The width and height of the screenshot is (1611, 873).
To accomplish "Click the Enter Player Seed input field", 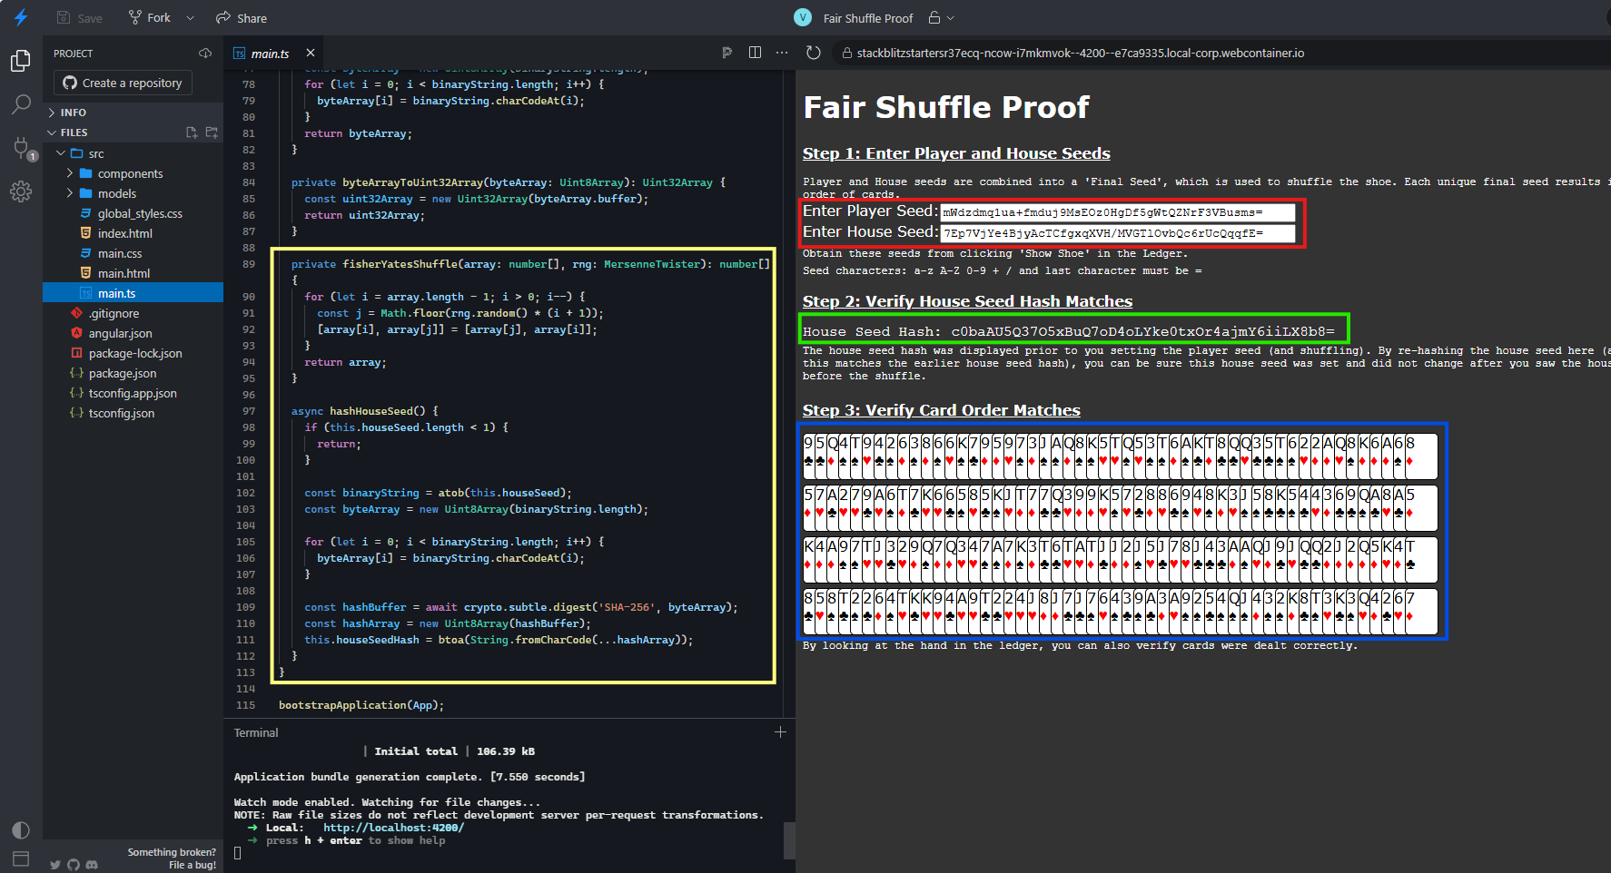I will (1117, 212).
